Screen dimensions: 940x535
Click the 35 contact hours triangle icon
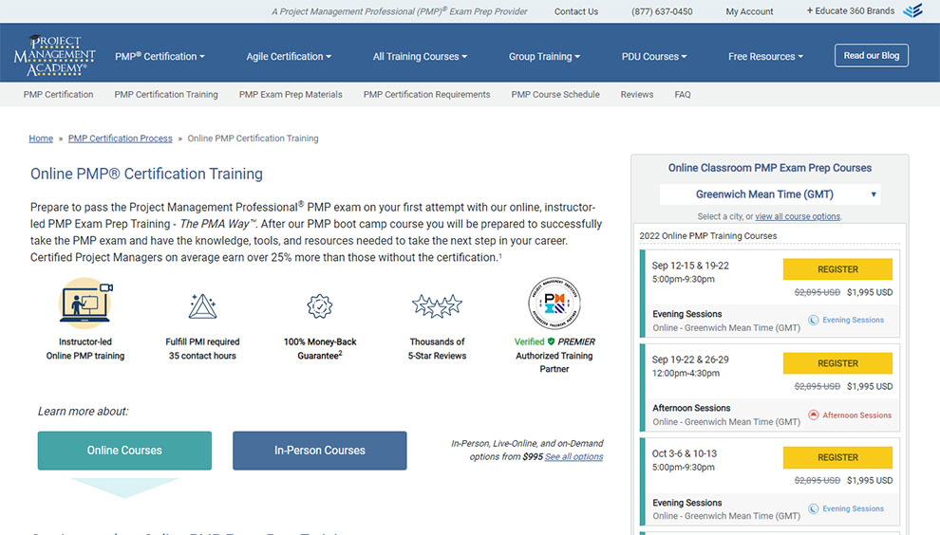coord(202,306)
